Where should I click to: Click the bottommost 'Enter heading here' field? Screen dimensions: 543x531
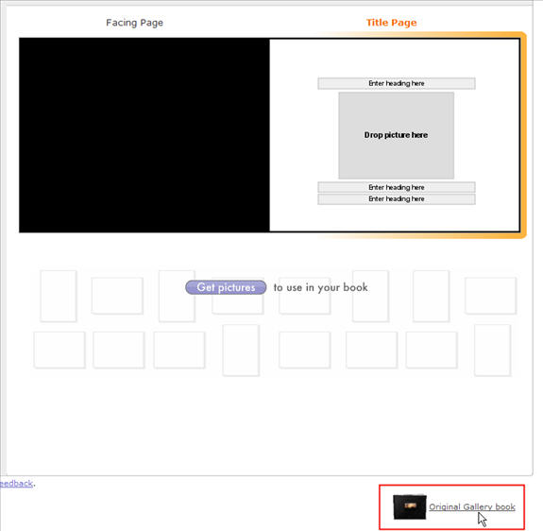(x=397, y=198)
